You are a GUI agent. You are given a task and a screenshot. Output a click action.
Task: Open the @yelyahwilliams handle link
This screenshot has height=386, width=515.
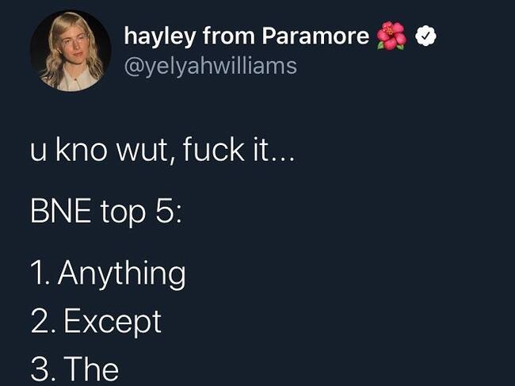(211, 66)
